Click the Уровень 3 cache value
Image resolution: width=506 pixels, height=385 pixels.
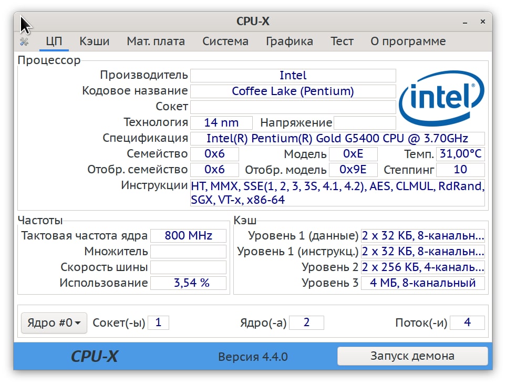[x=422, y=283]
